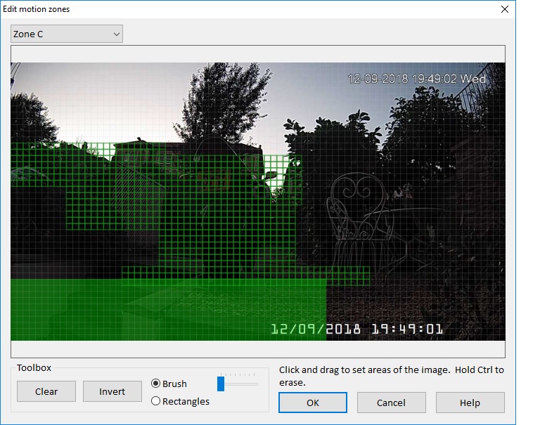Click the Clear button in Toolbox
Screen dimensions: 540x425
tap(46, 391)
